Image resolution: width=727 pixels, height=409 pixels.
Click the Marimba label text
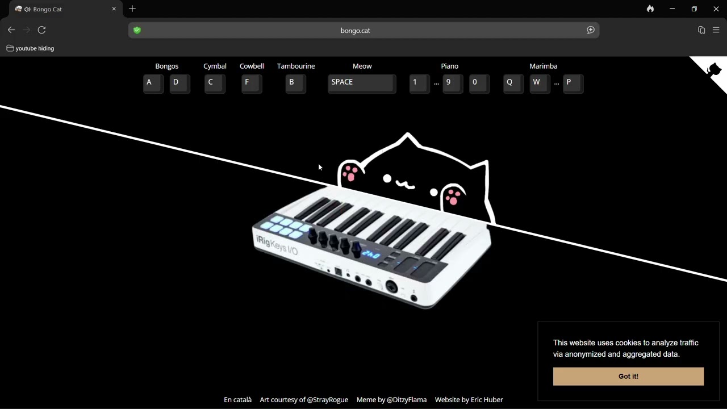544,66
